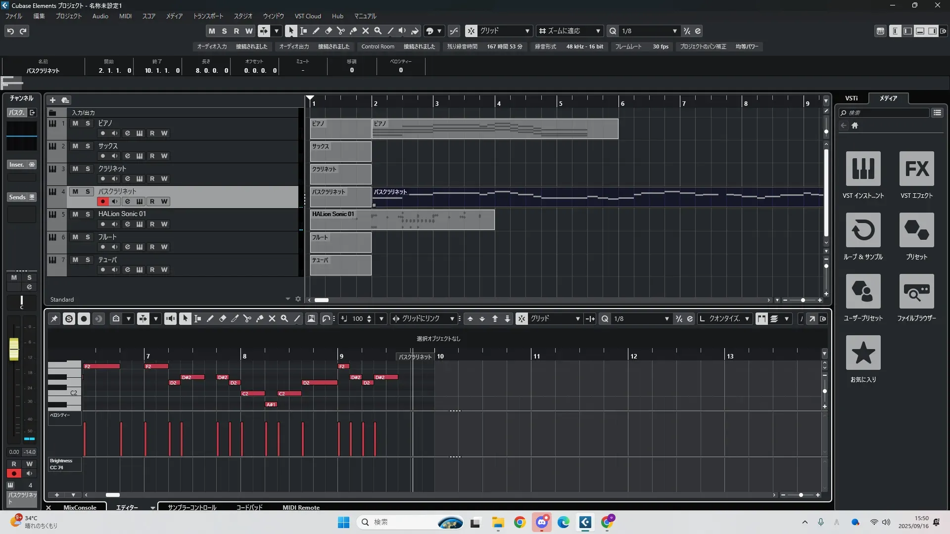Open the main toolbar 1/8 quantize dropdown
The image size is (950, 534).
pos(674,31)
